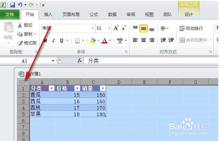Expand the underline style dropdown arrow
Screen dimensions: 220x141
click(x=68, y=41)
